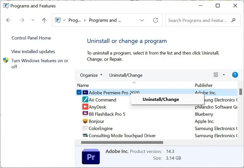244x168 pixels.
Task: Click the change view list icon
Action: 216,75
